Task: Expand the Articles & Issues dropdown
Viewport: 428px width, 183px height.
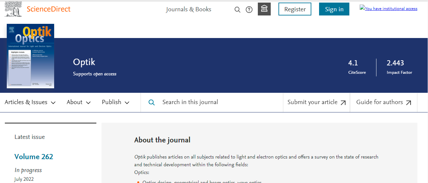Action: click(x=30, y=102)
